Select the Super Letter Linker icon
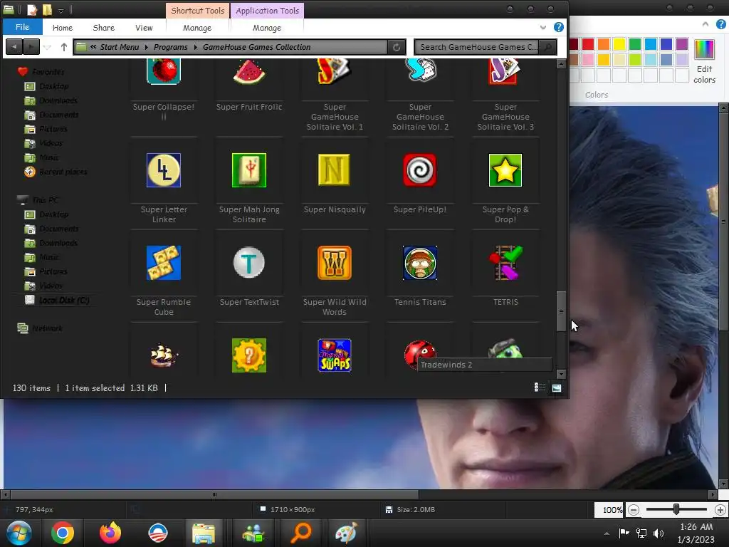 coord(164,170)
